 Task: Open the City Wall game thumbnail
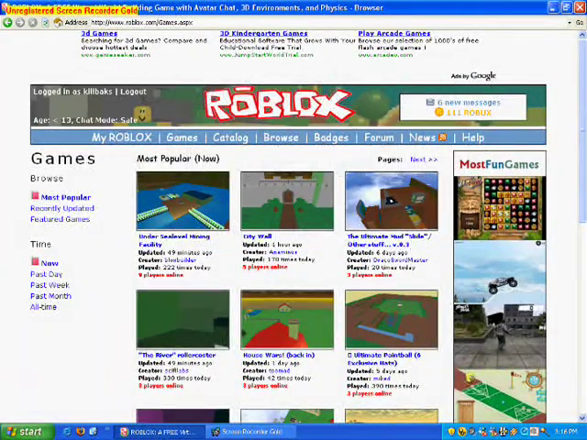(x=287, y=201)
